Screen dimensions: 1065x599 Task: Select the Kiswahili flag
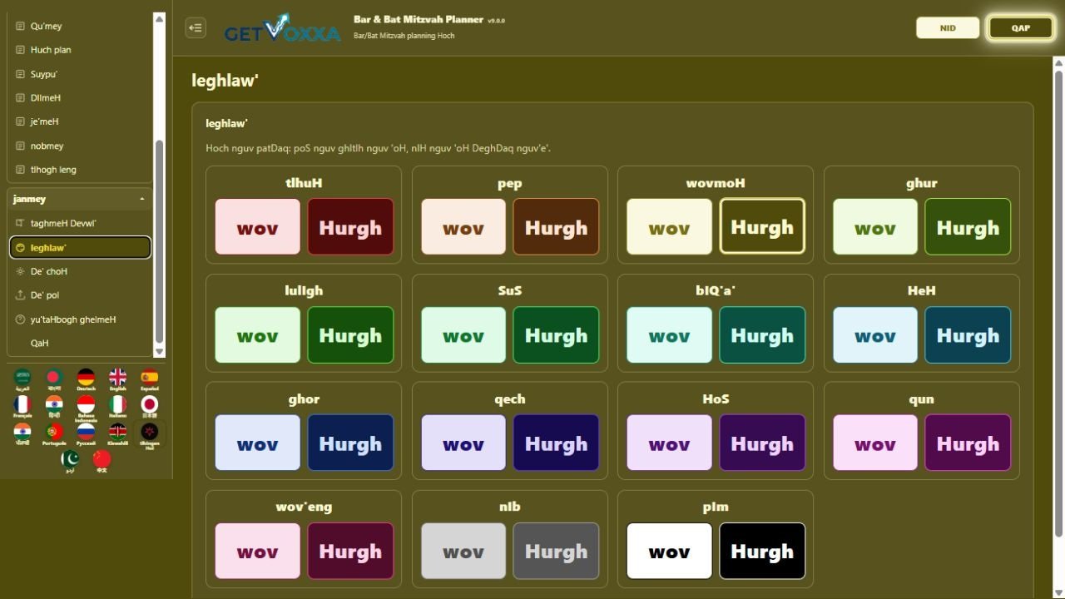(117, 434)
